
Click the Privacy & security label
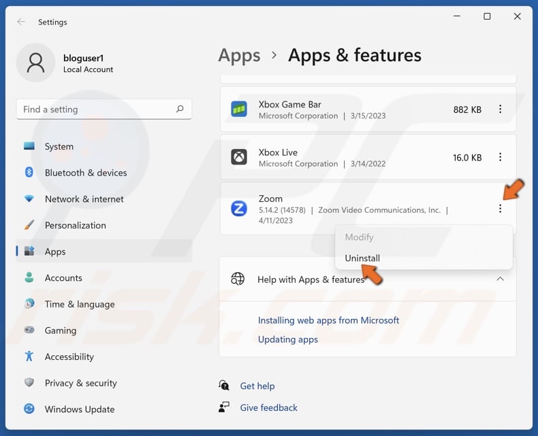[80, 383]
